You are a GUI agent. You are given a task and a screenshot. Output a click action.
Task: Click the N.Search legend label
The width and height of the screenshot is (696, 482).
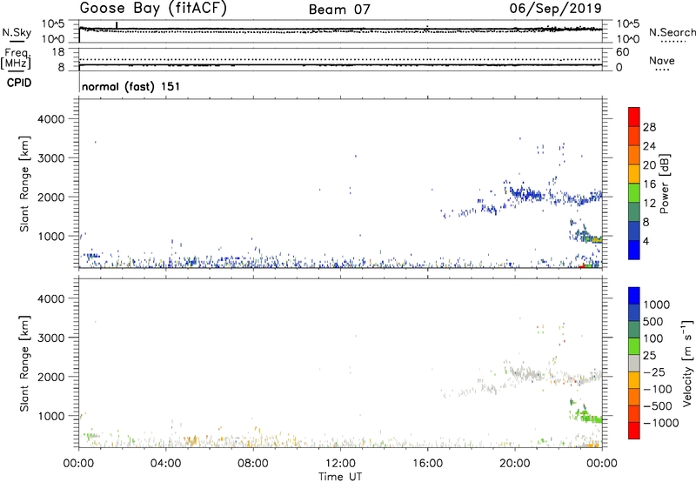(x=672, y=32)
